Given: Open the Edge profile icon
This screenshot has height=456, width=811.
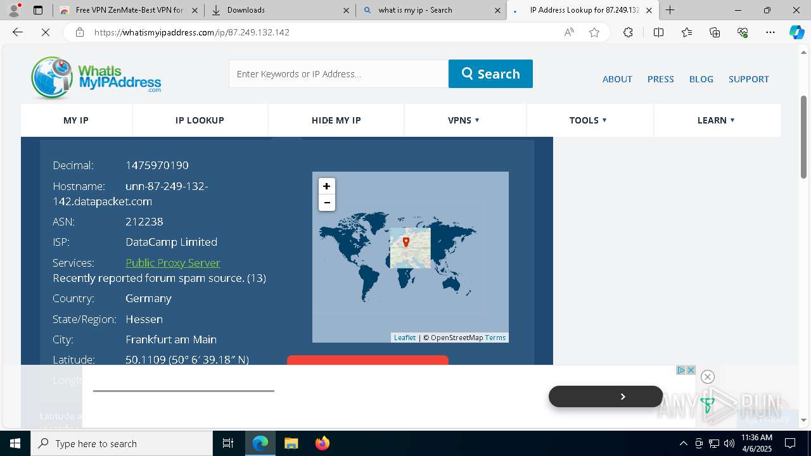Looking at the screenshot, I should coord(13,10).
